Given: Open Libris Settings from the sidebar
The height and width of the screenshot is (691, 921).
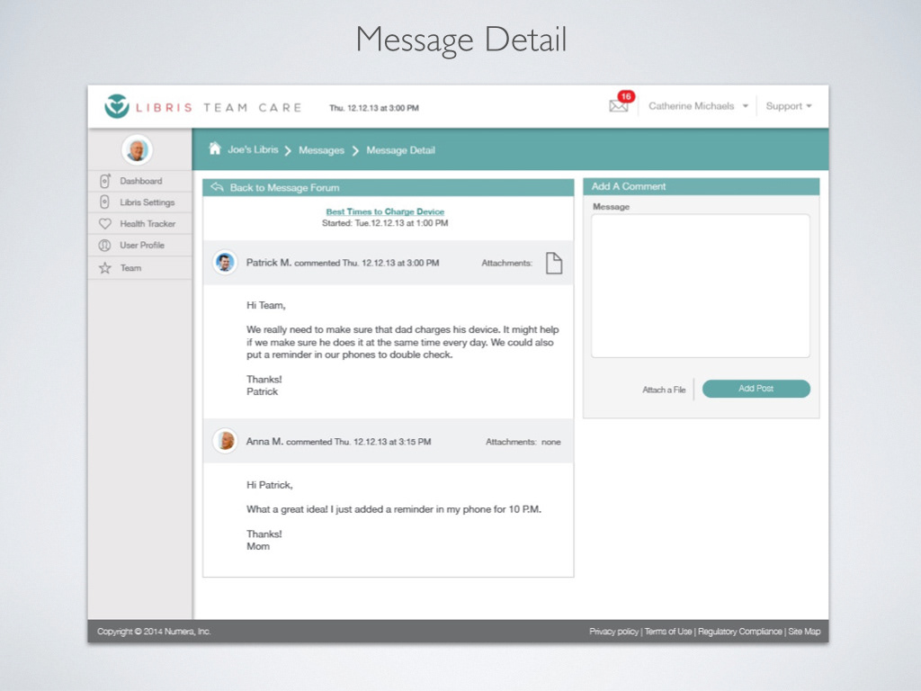Looking at the screenshot, I should click(x=139, y=202).
